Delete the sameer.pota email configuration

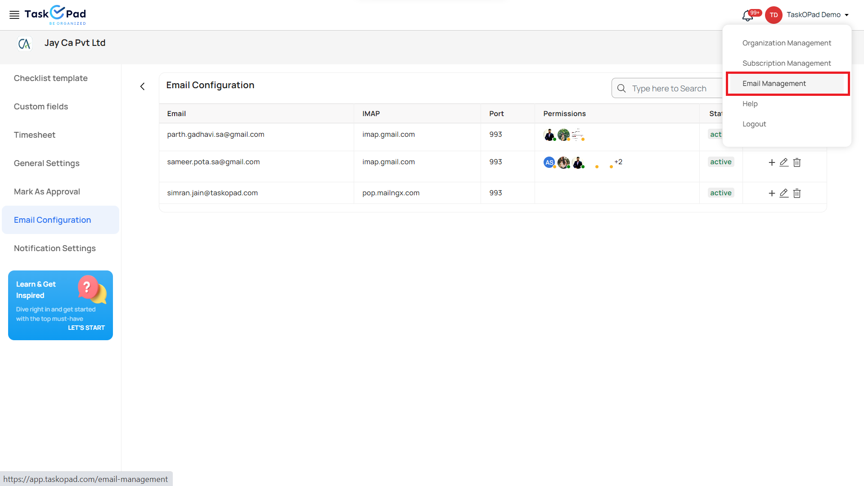click(x=797, y=162)
